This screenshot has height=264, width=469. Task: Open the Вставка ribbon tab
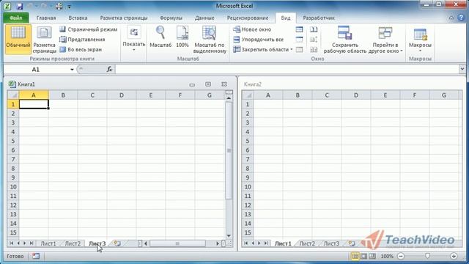click(x=78, y=18)
